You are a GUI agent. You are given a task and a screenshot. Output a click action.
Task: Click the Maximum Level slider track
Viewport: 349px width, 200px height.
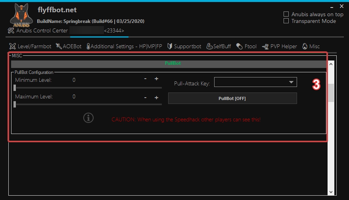pyautogui.click(x=87, y=104)
